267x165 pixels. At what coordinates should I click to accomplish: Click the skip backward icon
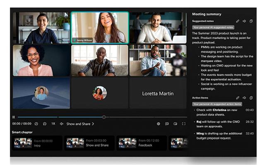(x=36, y=124)
